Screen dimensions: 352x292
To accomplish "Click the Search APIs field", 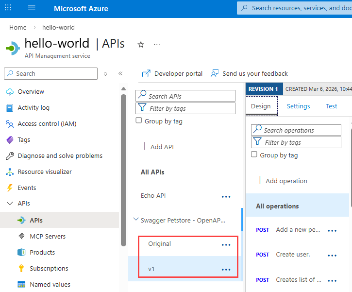I will (185, 96).
